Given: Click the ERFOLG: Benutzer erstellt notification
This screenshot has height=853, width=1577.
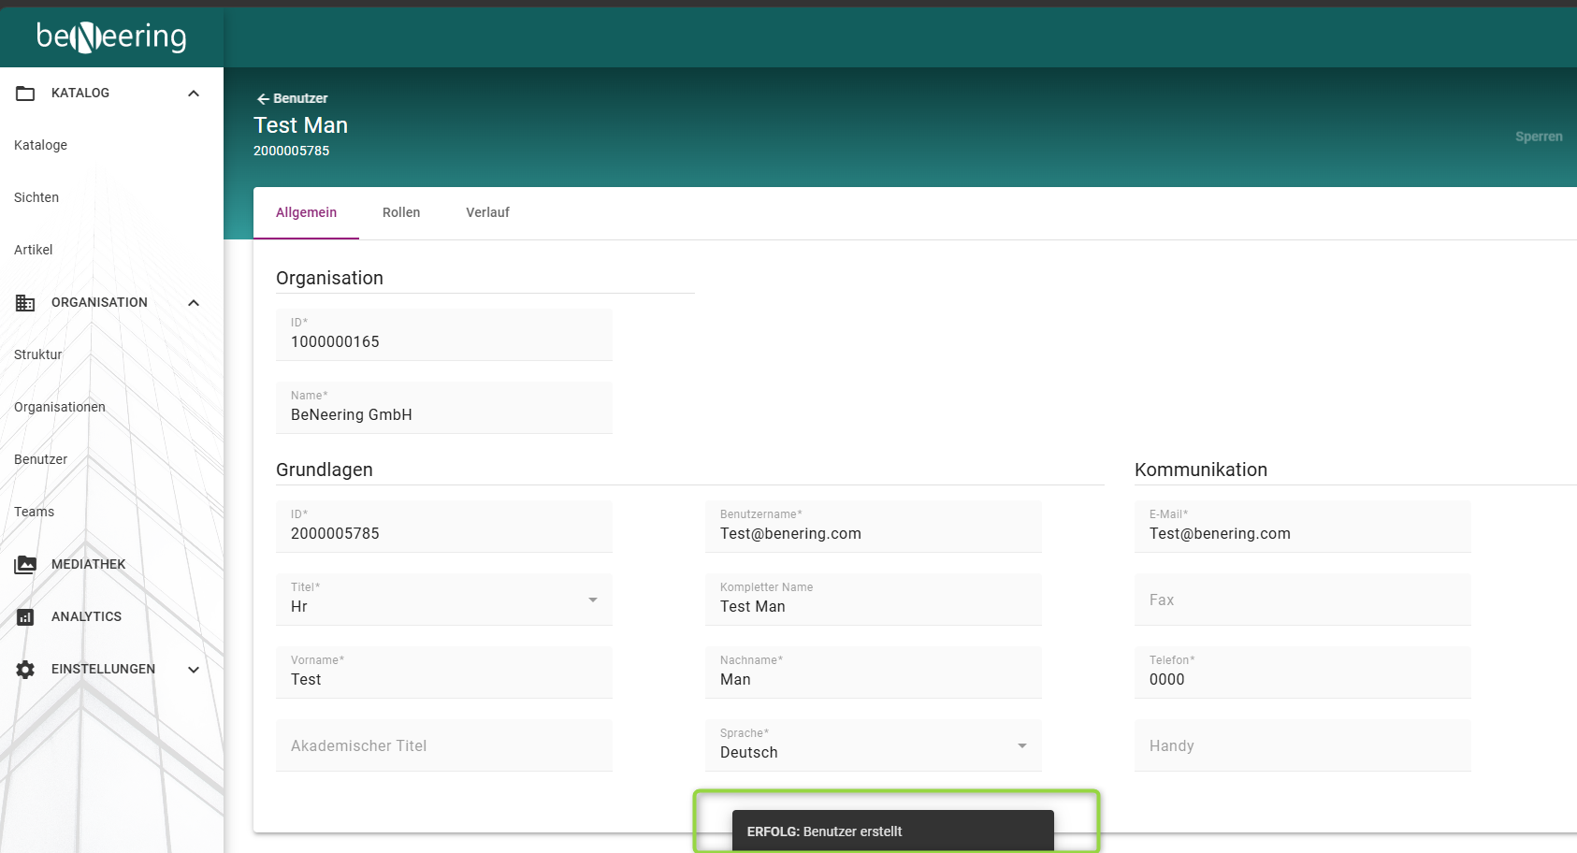Looking at the screenshot, I should (x=893, y=831).
